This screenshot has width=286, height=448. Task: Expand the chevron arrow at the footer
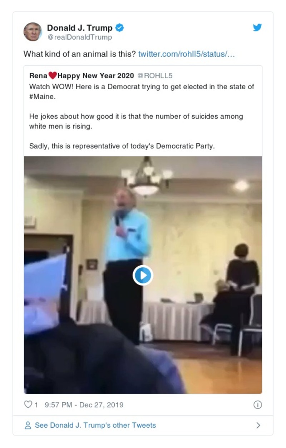coord(258,425)
